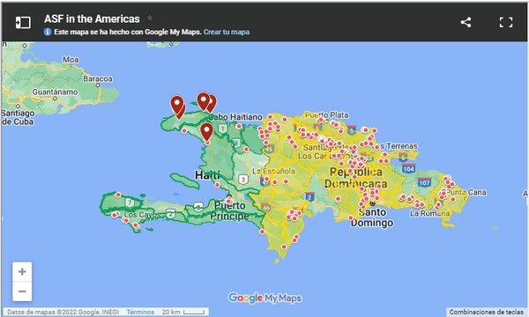
Task: Click the Moa label in Cuba
Action: pyautogui.click(x=71, y=60)
